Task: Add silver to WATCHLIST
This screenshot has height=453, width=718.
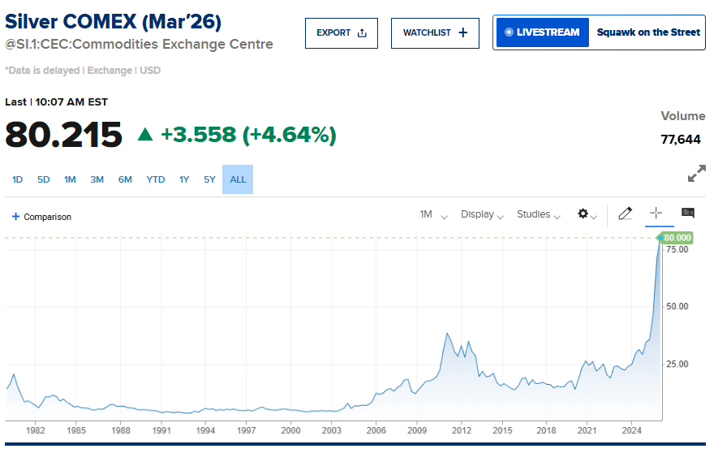Action: coord(435,33)
